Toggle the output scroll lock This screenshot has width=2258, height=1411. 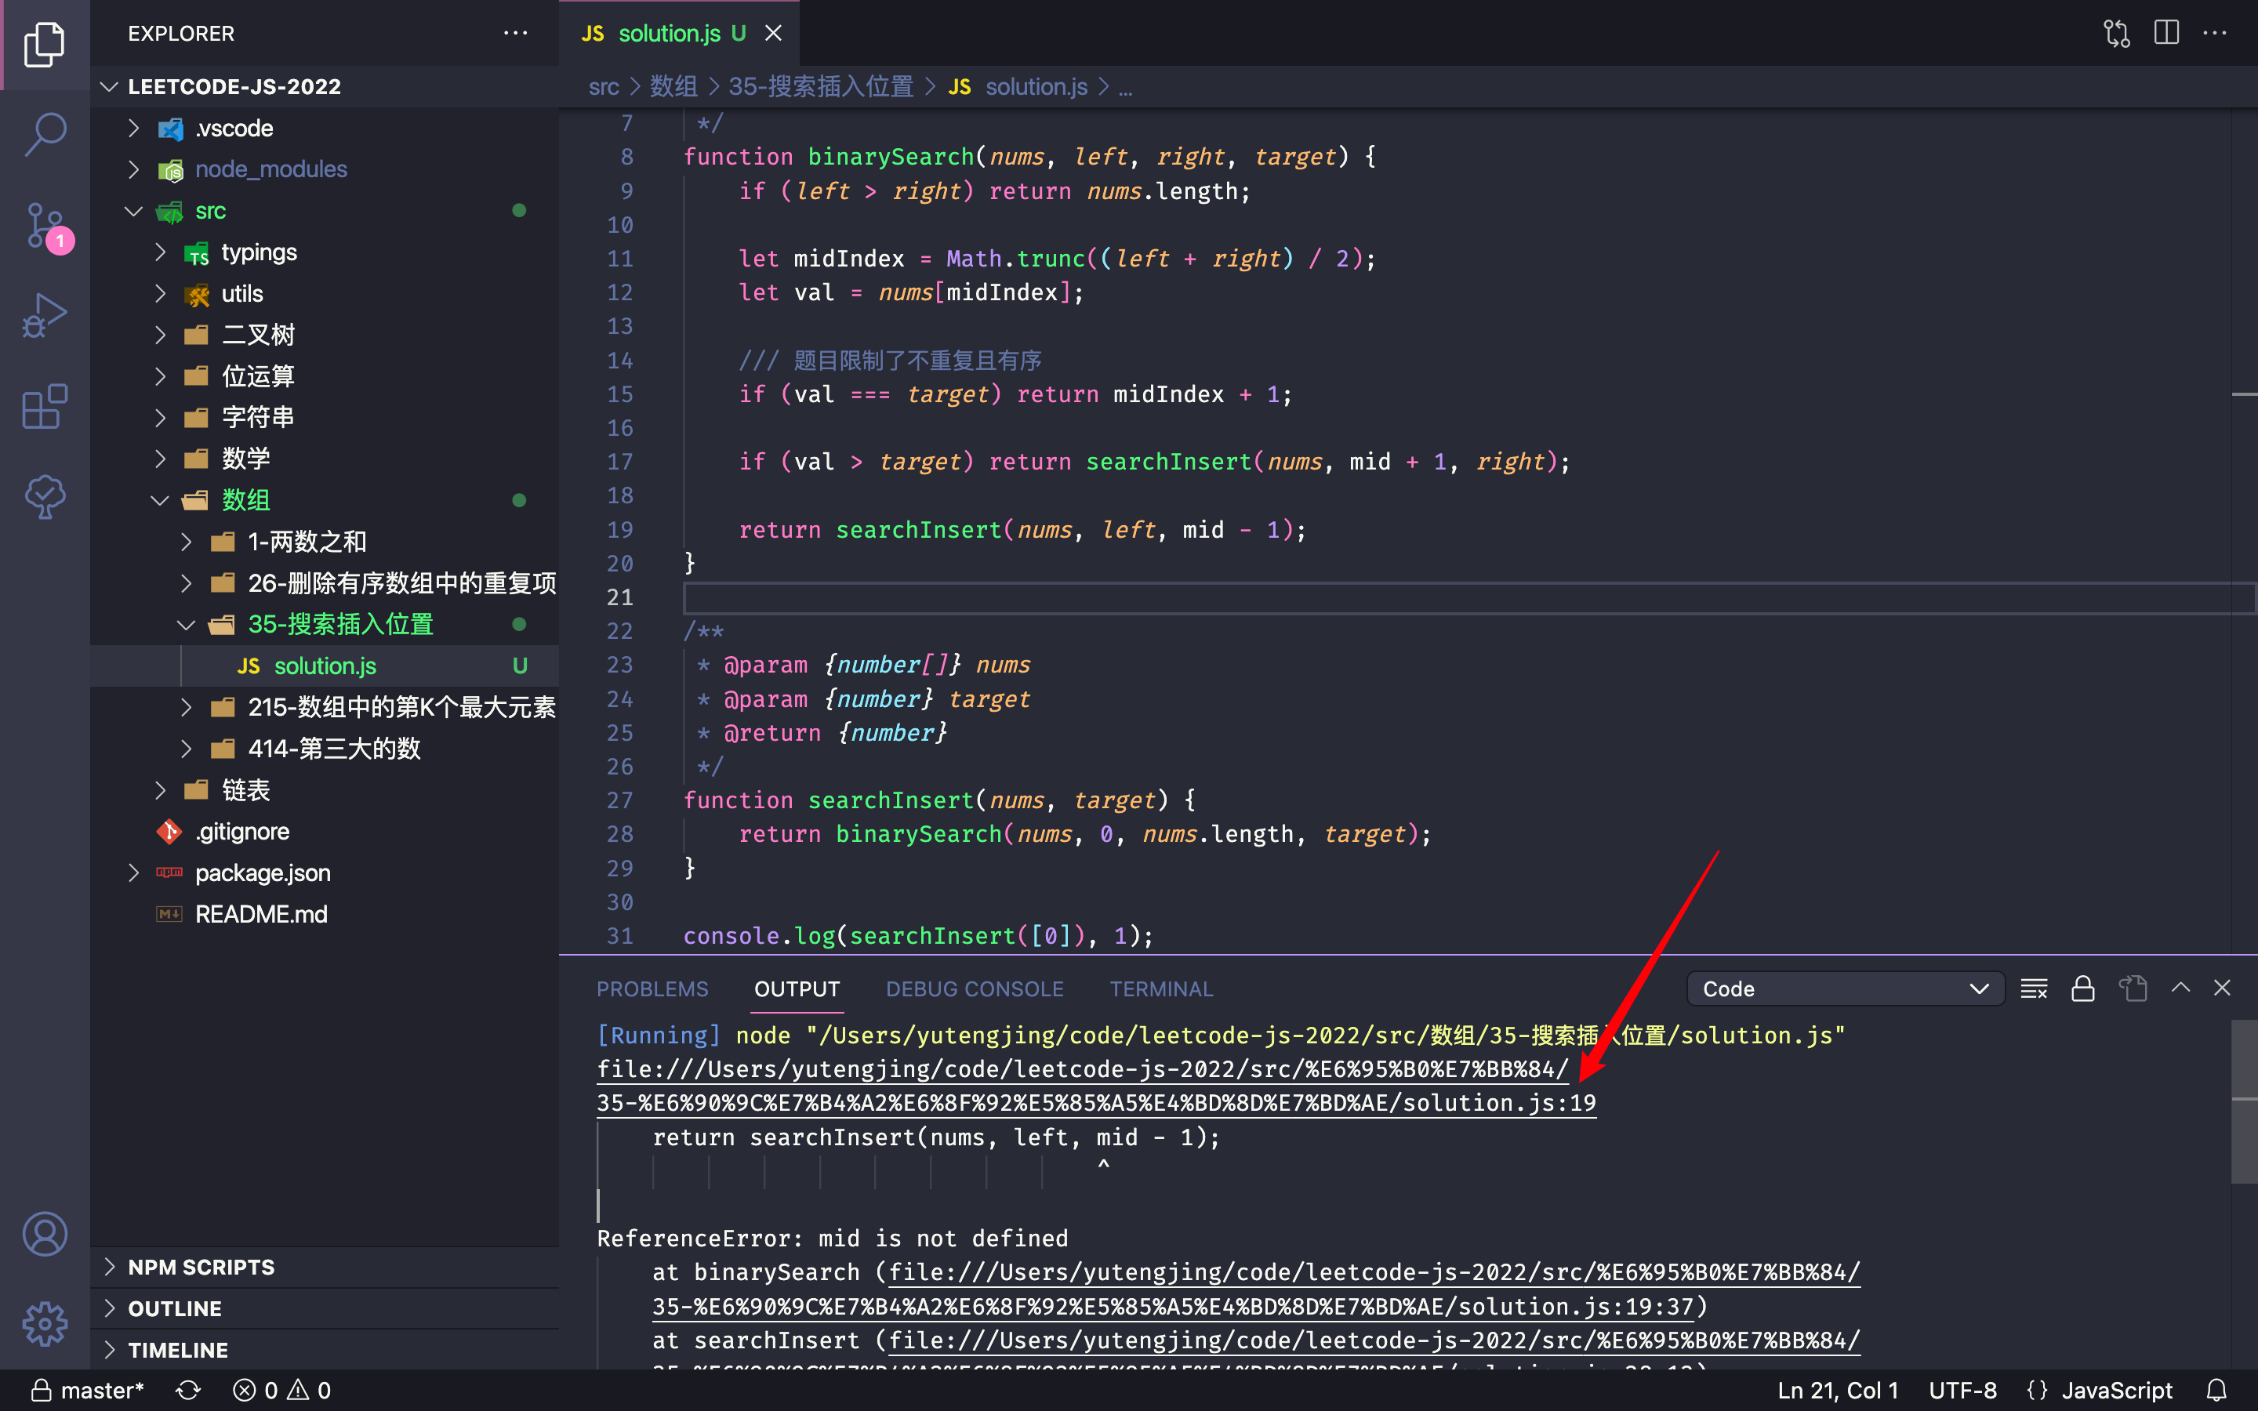pyautogui.click(x=2082, y=989)
